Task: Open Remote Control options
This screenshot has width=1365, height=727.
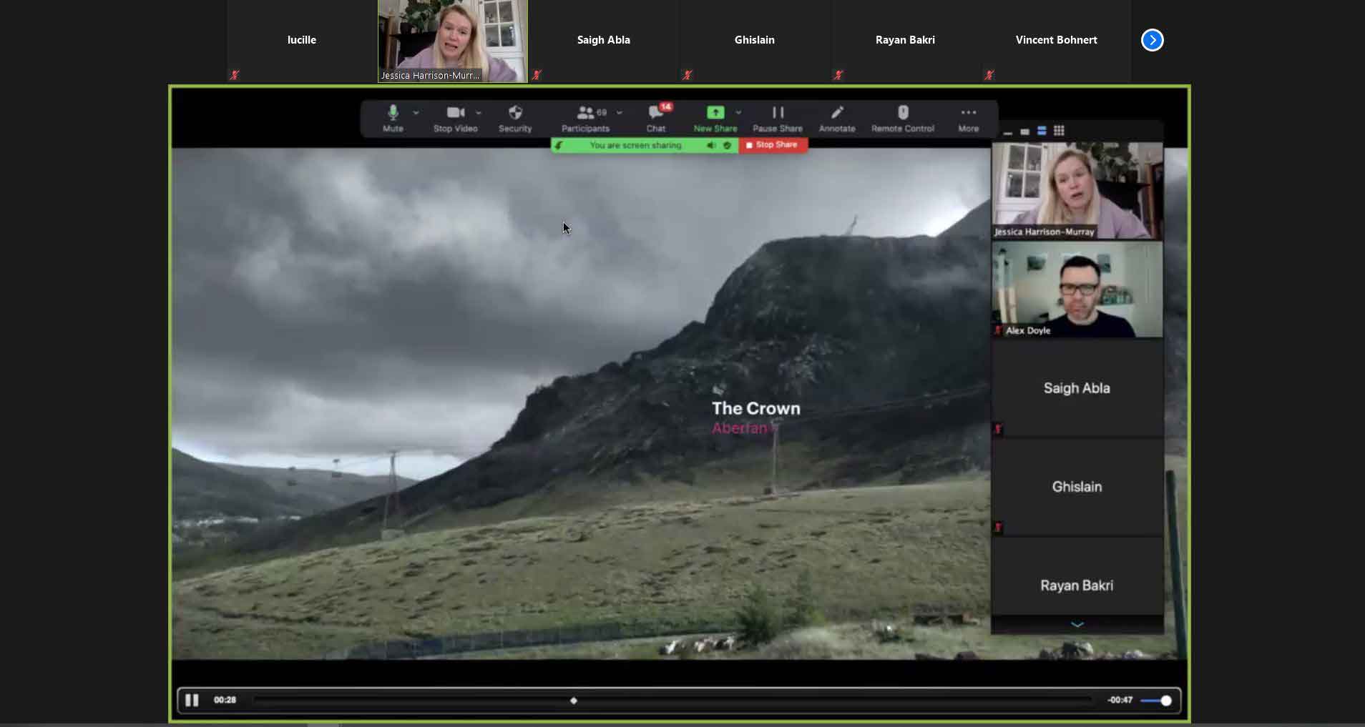Action: coord(903,118)
